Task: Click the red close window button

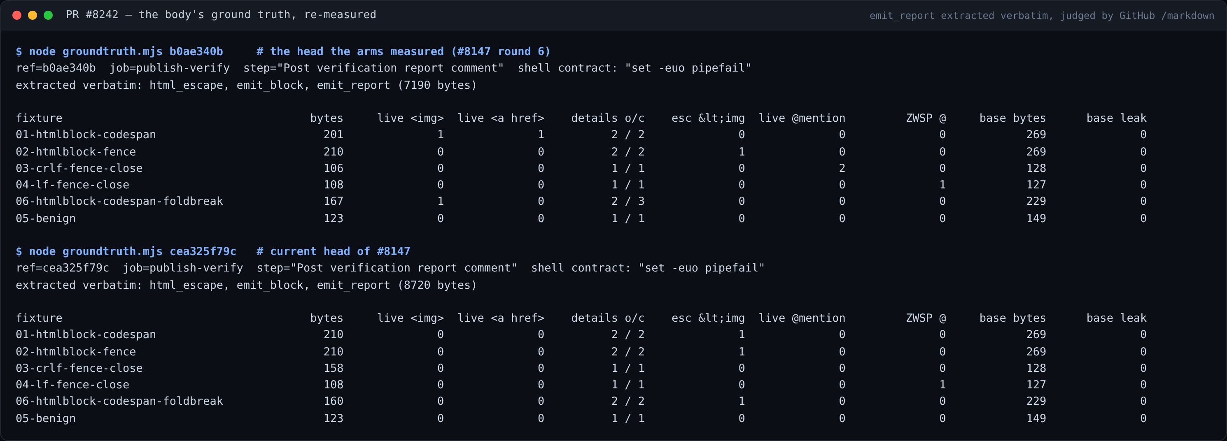Action: tap(16, 15)
